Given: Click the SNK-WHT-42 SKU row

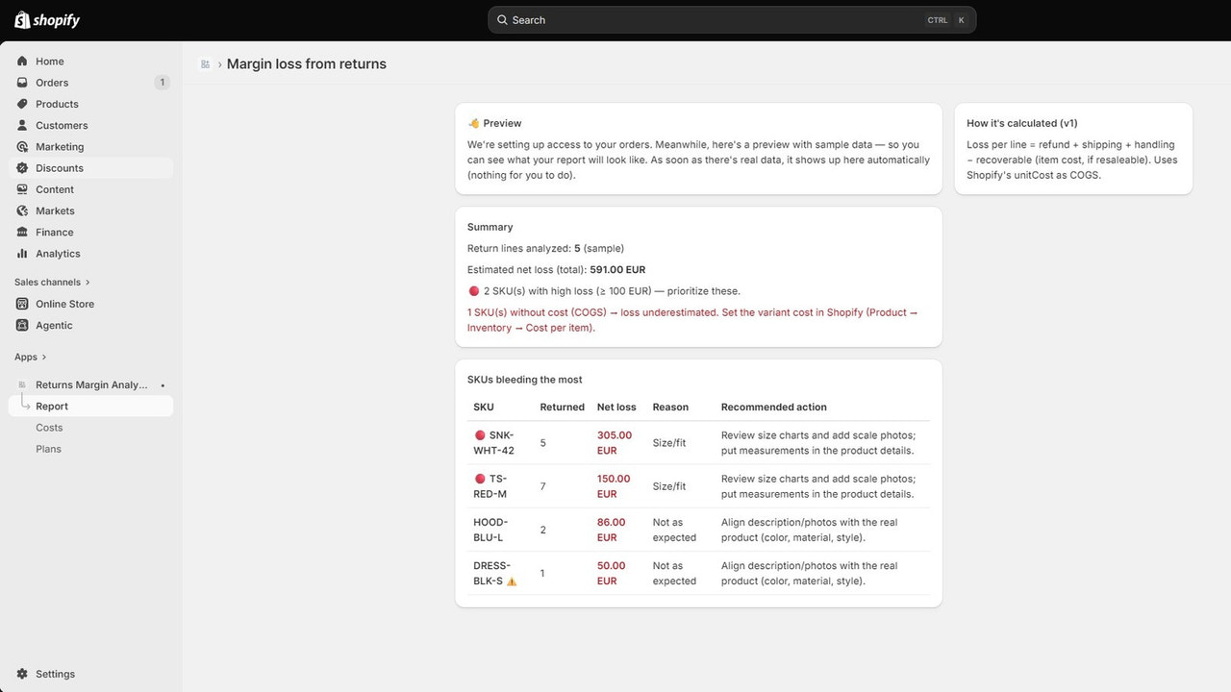Looking at the screenshot, I should click(698, 443).
